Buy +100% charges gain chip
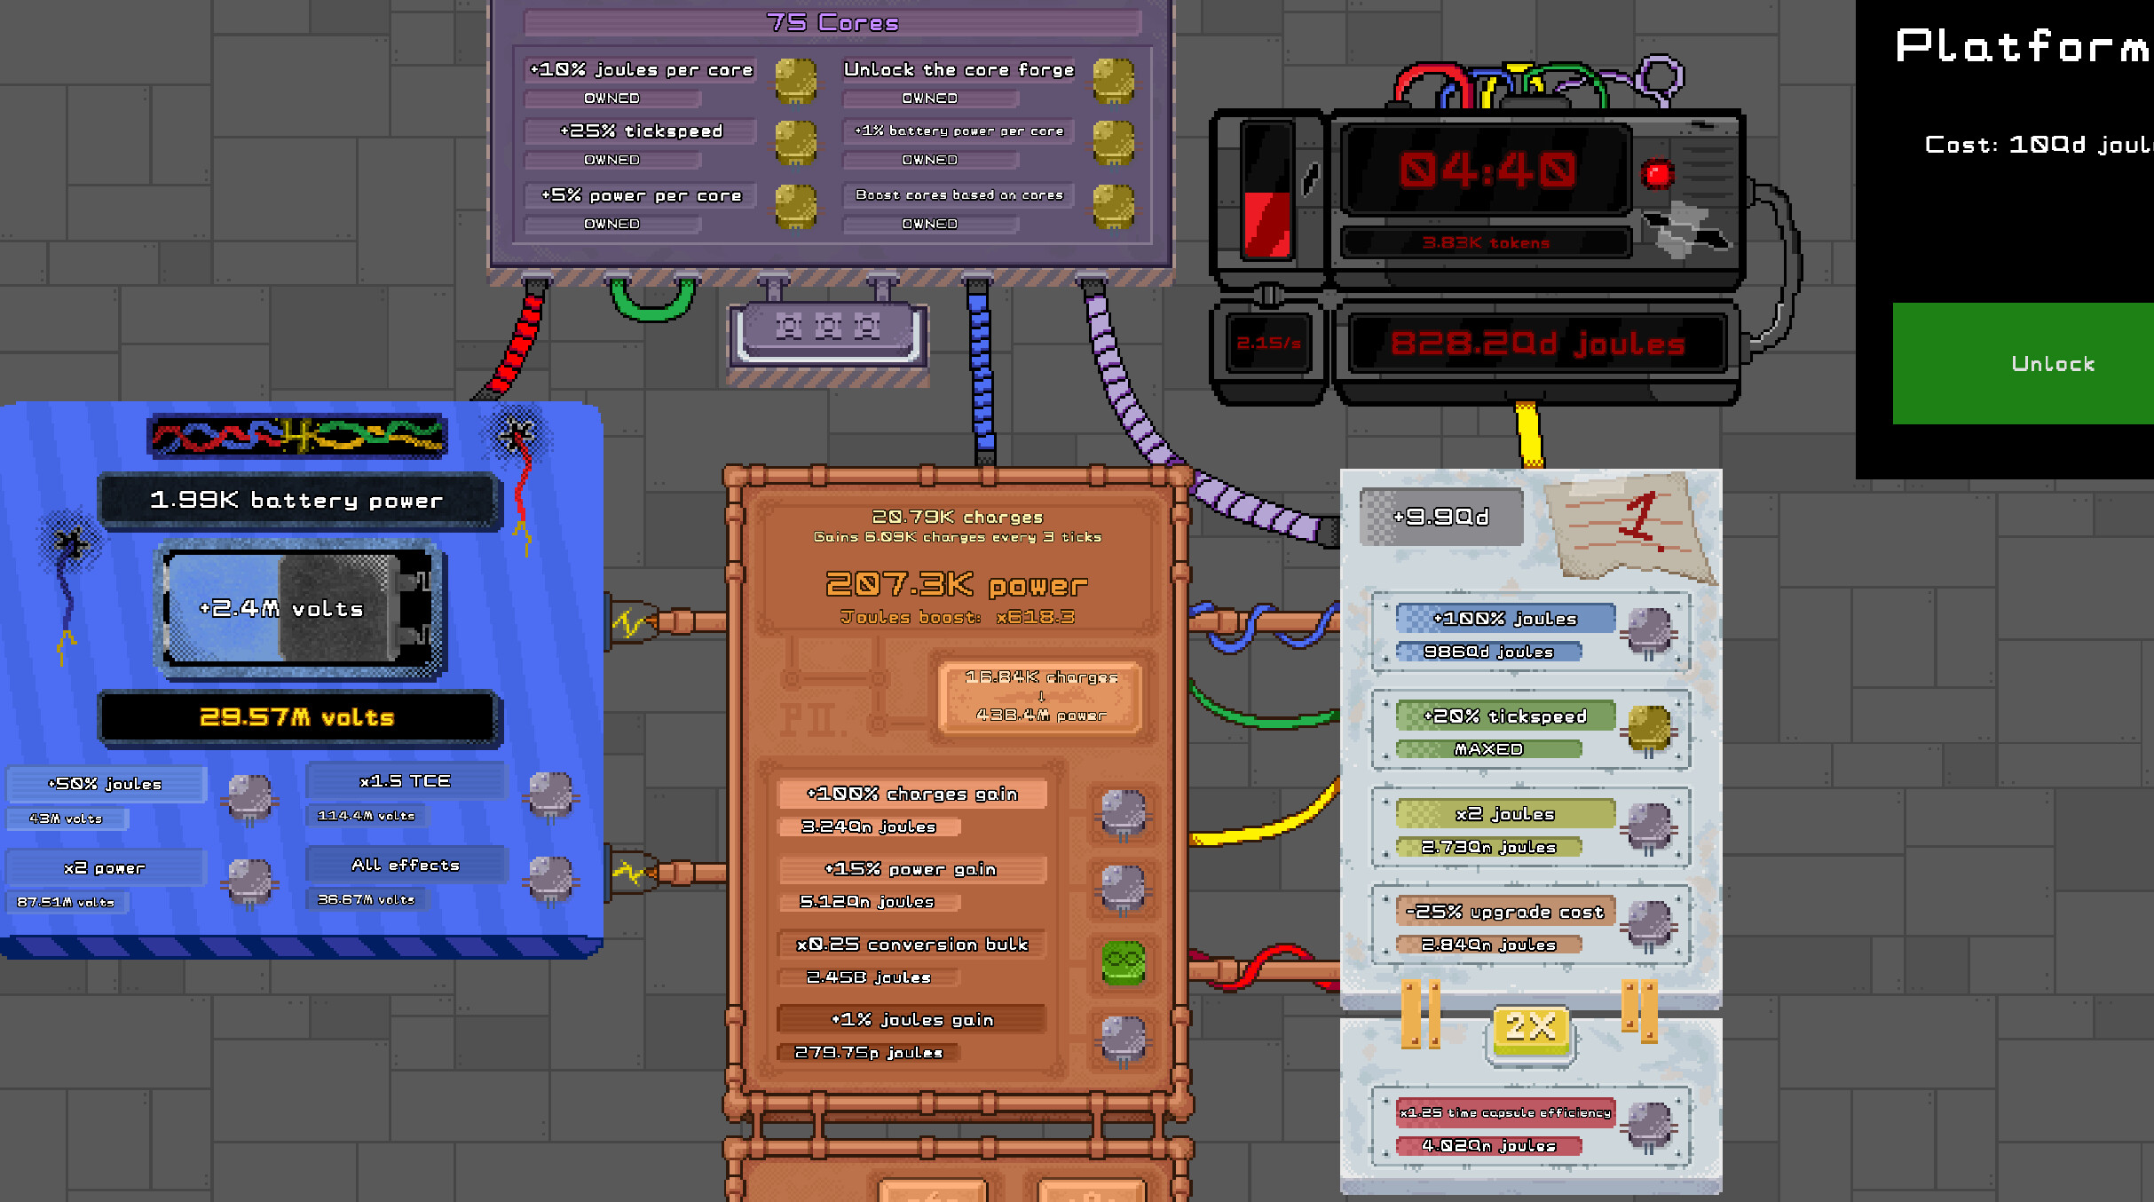Screen dimensions: 2154x1202 [x=1124, y=813]
